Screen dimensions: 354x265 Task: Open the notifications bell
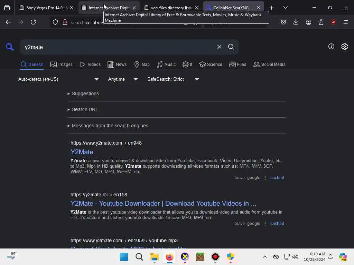click(330, 257)
